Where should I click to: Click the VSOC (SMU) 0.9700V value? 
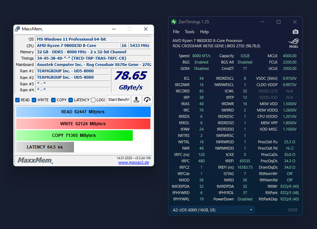coord(290,78)
